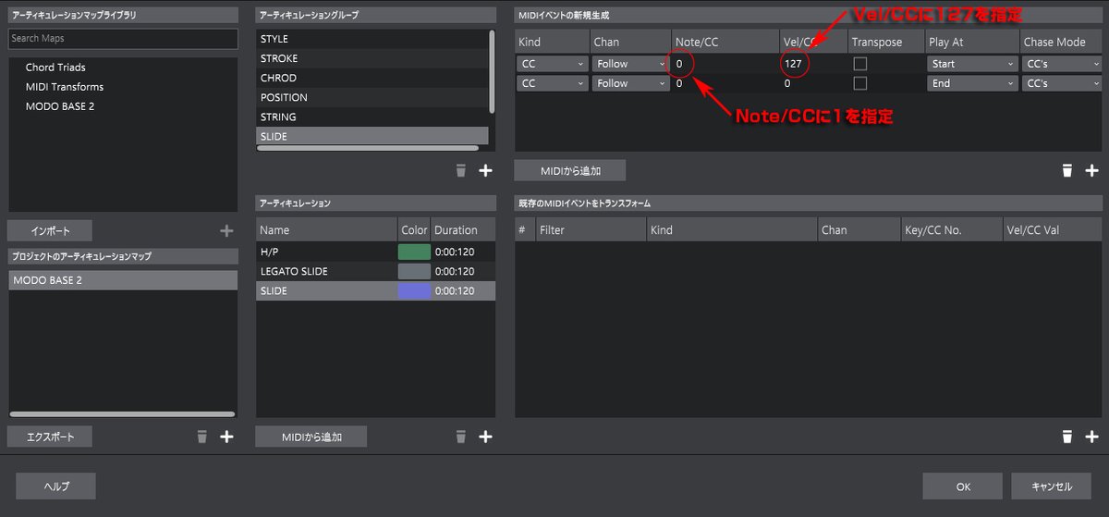Viewport: 1109px width, 517px height.
Task: Open Kind dropdown in the End row
Action: coord(552,83)
